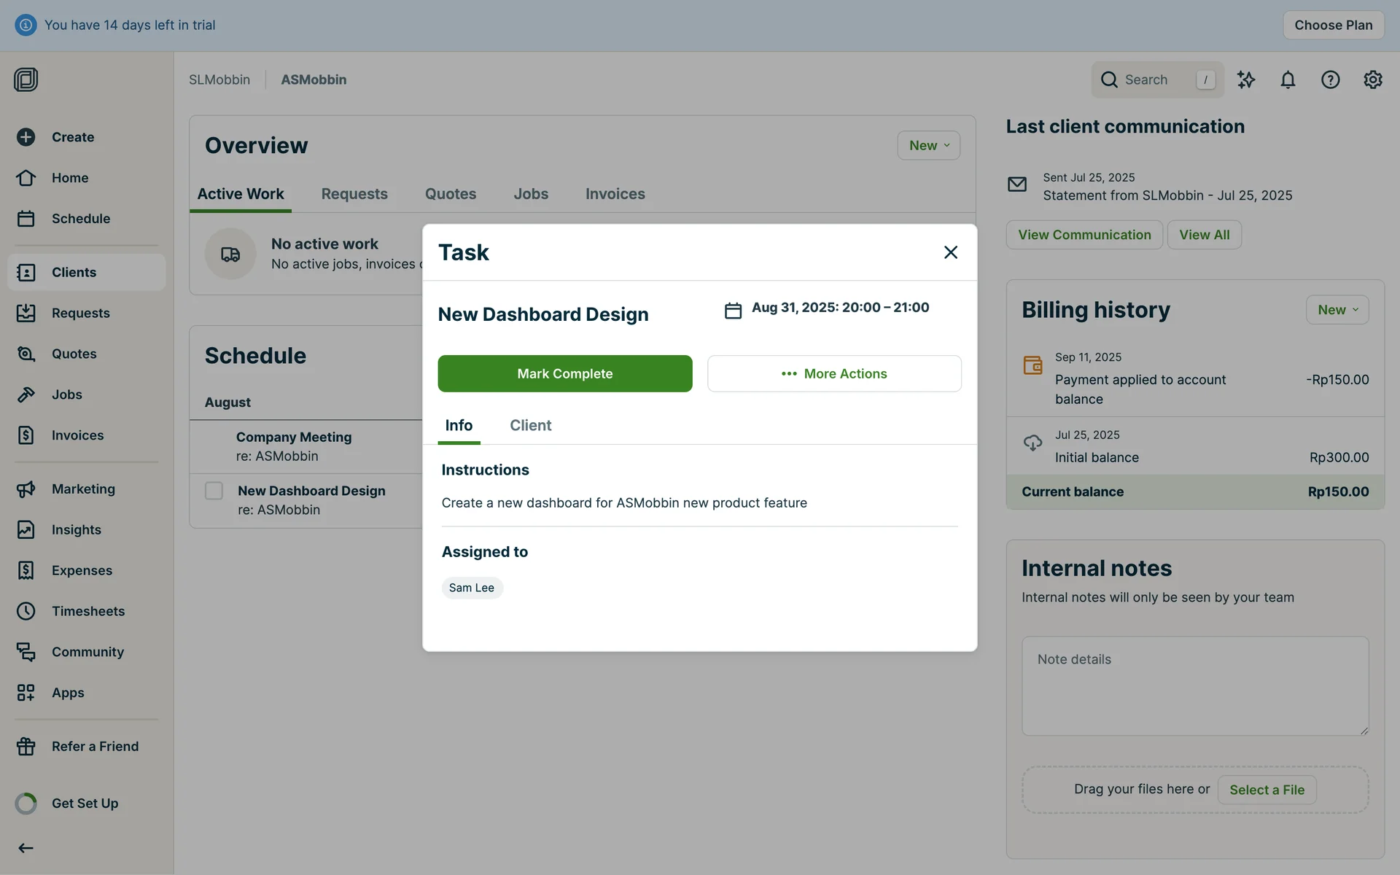Switch to the Client tab in Task dialog
This screenshot has height=875, width=1400.
tap(530, 425)
